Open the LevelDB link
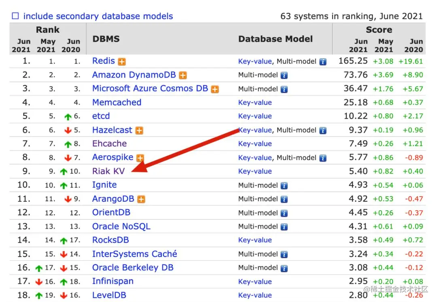This screenshot has width=437, height=302. pos(109,295)
